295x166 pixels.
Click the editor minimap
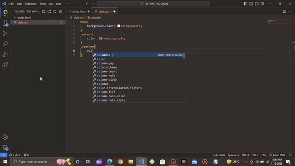tap(279, 22)
